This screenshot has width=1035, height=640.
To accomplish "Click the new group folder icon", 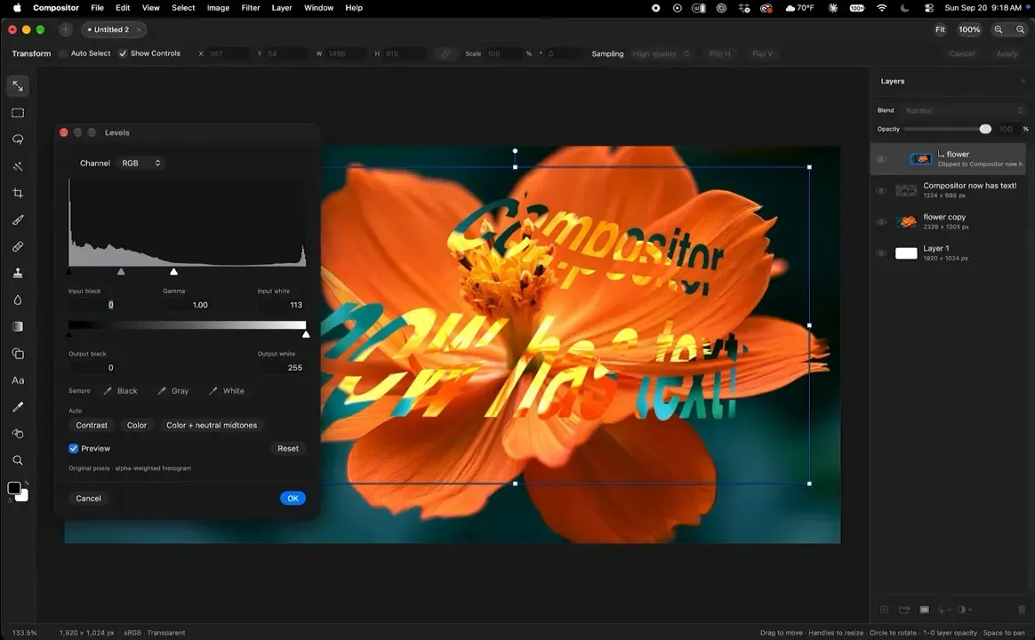I will (904, 610).
